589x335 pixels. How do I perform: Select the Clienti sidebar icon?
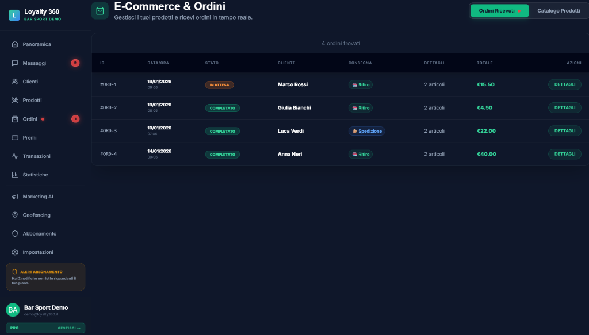coord(14,81)
